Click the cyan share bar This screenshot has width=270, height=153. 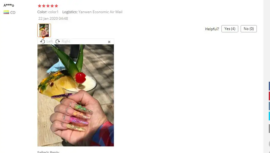[x=269, y=116]
